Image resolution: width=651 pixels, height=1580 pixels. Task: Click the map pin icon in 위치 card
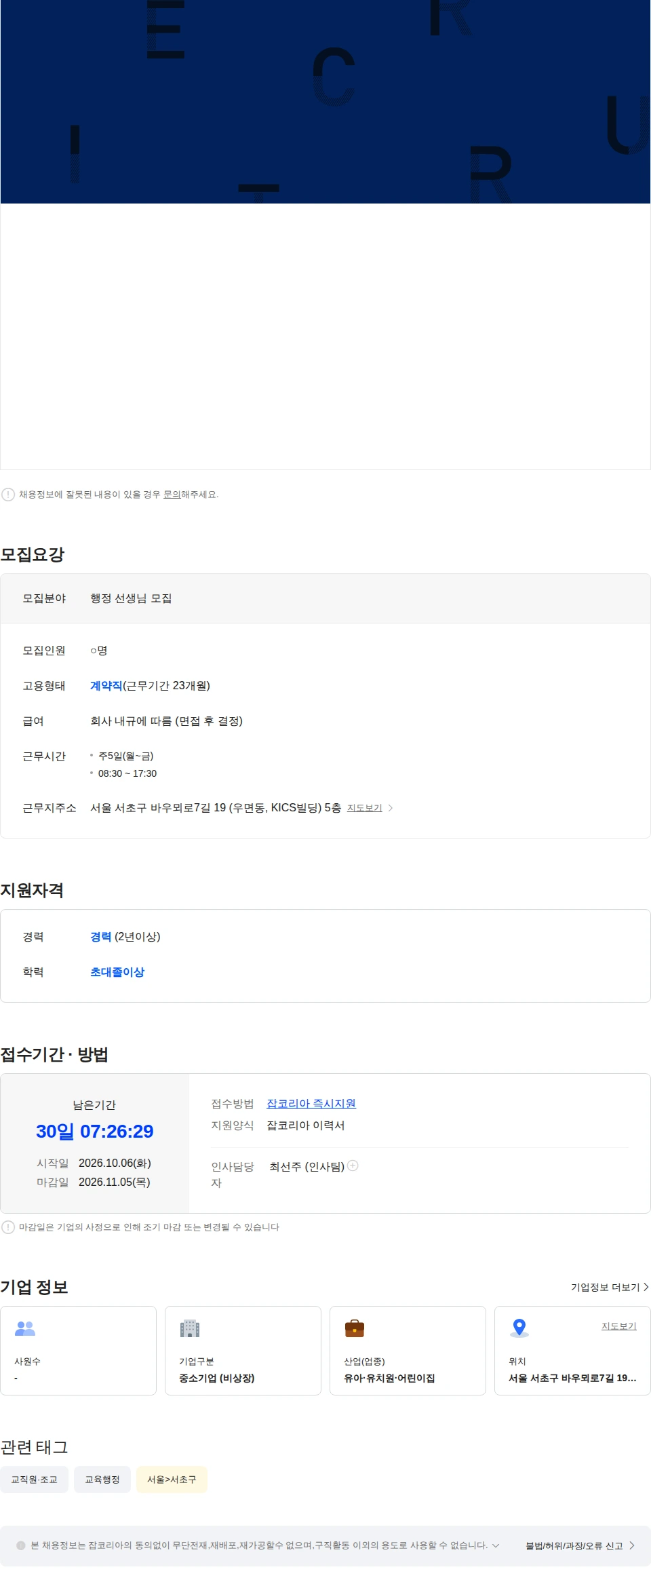(519, 1328)
